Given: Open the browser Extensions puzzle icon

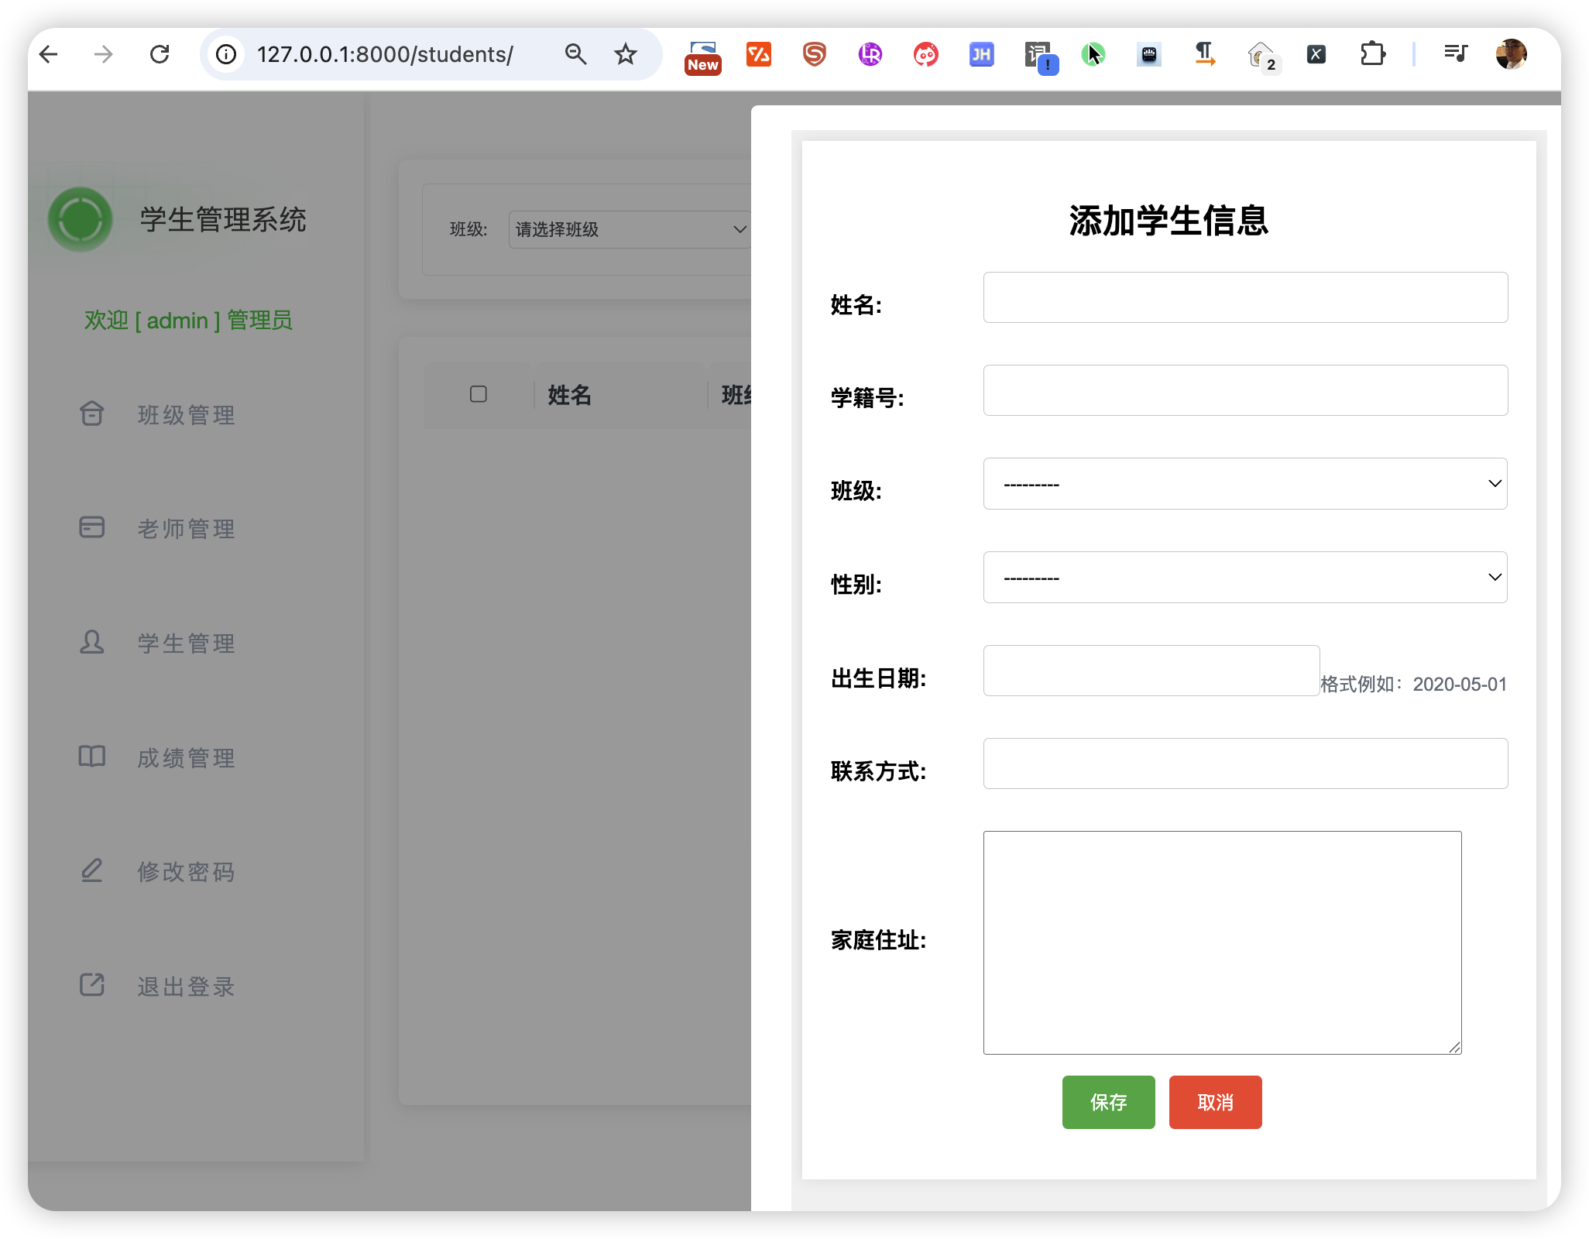Looking at the screenshot, I should (1372, 54).
